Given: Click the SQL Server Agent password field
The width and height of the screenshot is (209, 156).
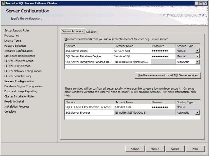Looking at the screenshot, I should 163,51.
